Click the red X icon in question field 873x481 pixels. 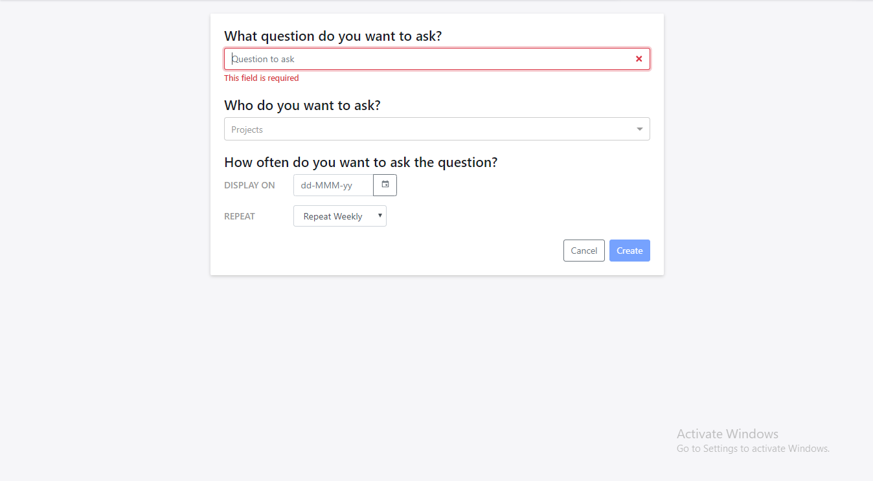[639, 59]
